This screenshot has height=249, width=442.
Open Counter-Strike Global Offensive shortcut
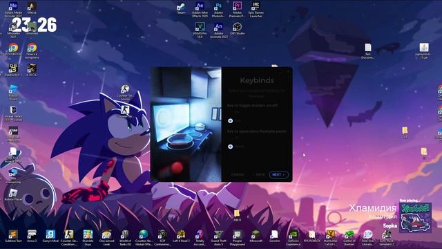pyautogui.click(x=144, y=238)
